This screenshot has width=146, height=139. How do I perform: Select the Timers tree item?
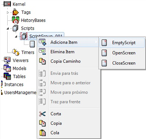tap(28, 53)
